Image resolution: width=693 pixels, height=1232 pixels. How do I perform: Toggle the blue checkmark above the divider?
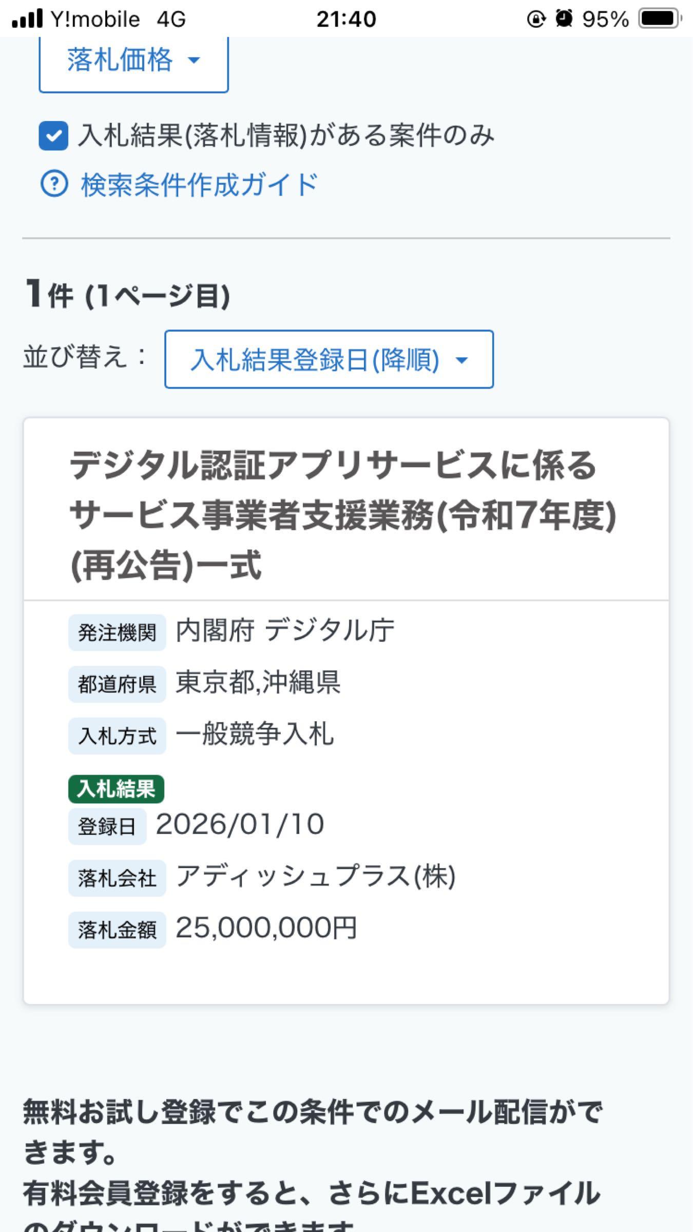54,136
